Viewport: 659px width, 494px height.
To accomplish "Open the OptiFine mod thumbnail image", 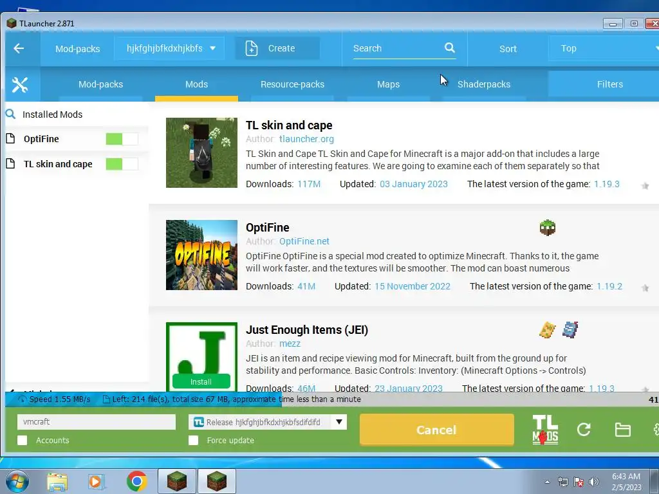I will point(201,255).
